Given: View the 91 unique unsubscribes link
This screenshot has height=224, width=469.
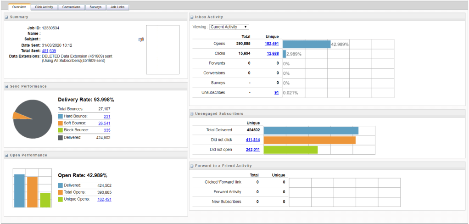Looking at the screenshot, I should [x=276, y=93].
